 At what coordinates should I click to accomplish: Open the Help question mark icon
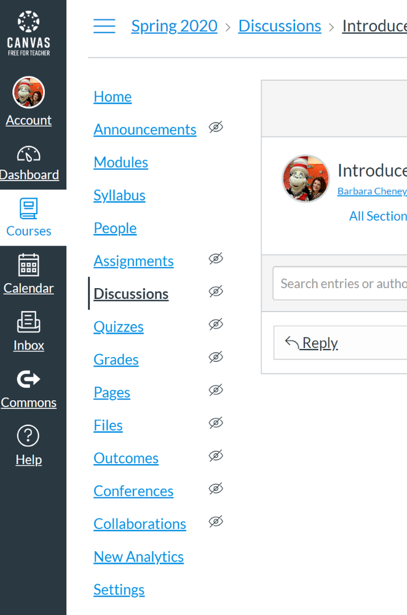point(28,436)
